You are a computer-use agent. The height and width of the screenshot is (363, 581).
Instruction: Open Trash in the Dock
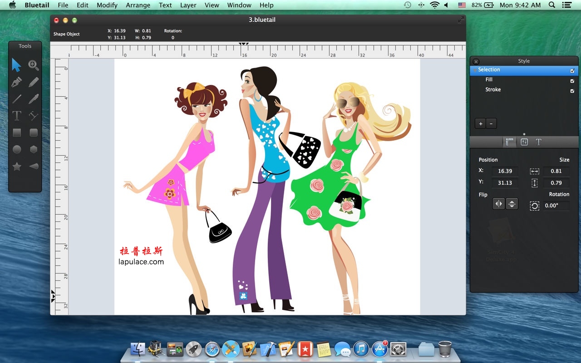pyautogui.click(x=445, y=349)
